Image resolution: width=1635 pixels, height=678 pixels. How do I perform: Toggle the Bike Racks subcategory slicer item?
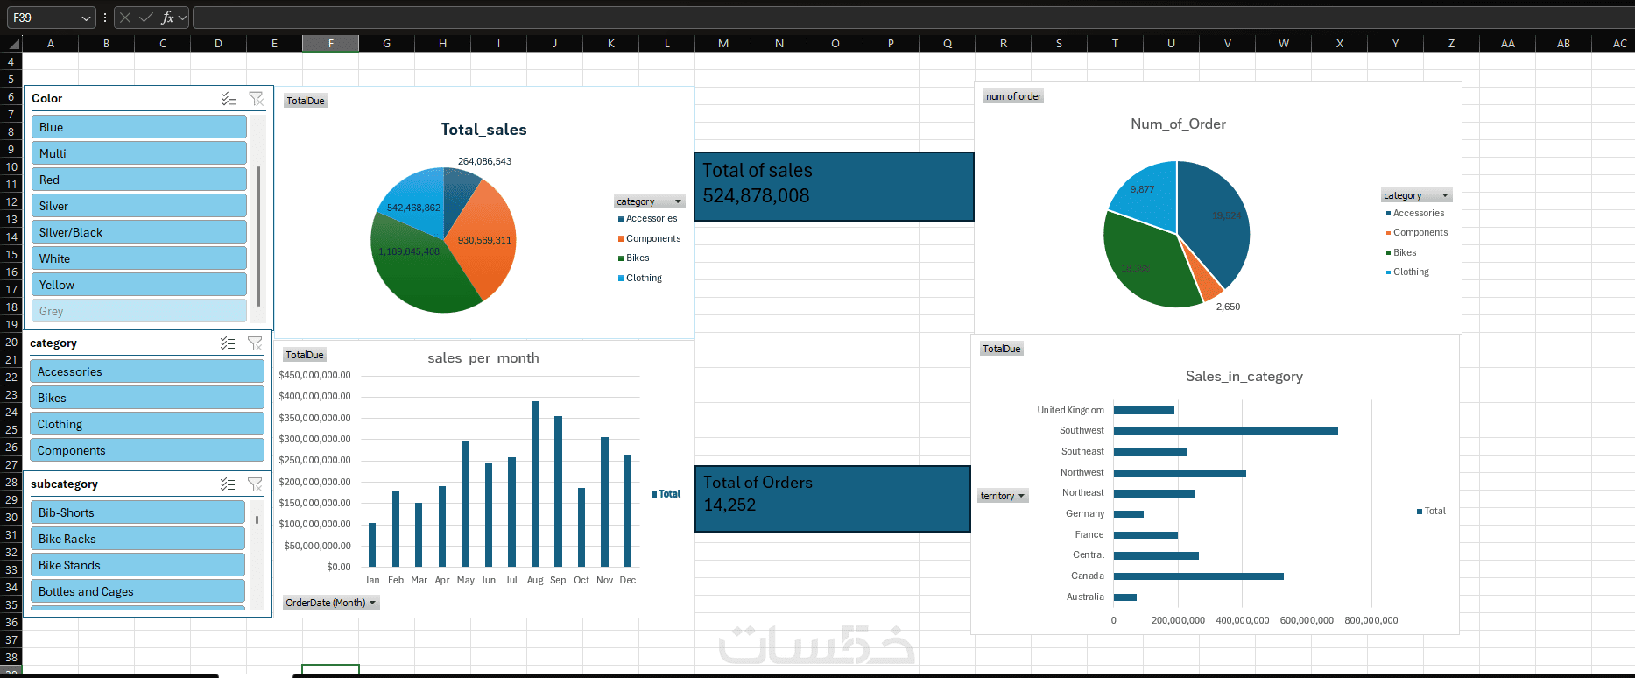pyautogui.click(x=138, y=539)
